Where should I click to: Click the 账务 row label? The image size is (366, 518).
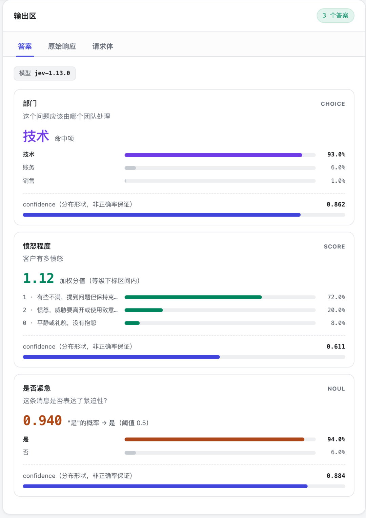coord(29,167)
